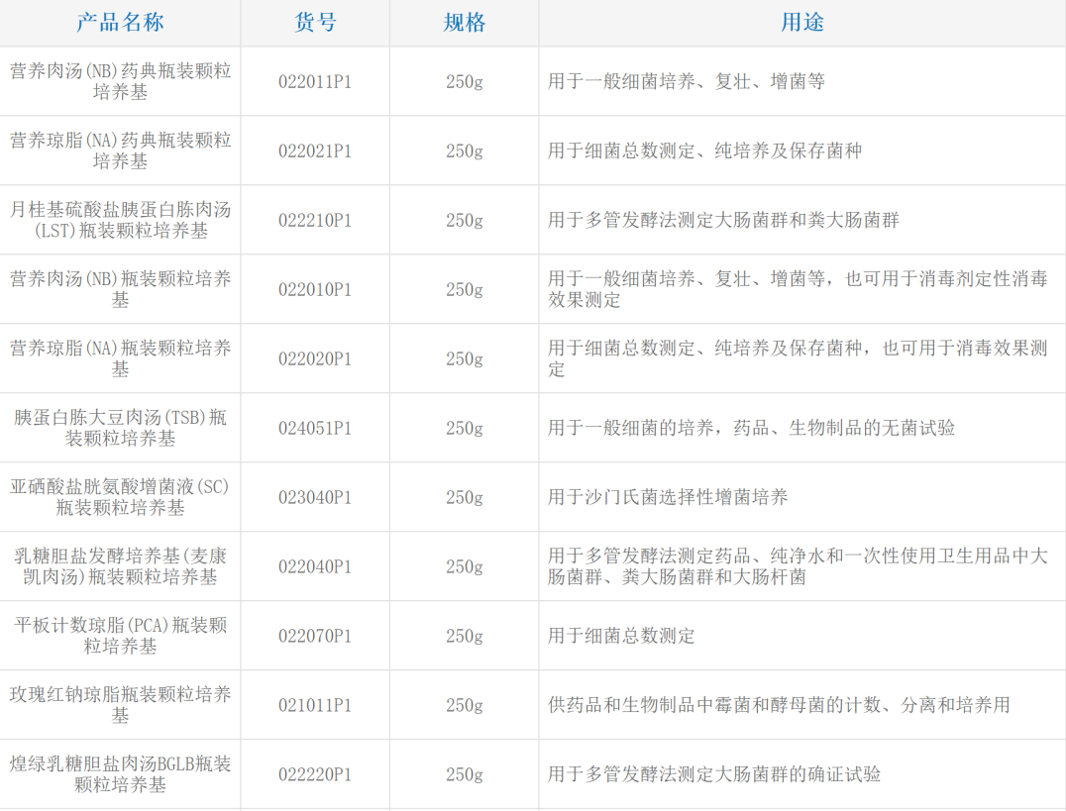Screen dimensions: 1066x811
Task: Click the 250g cell for 022040P1 row
Action: click(464, 566)
